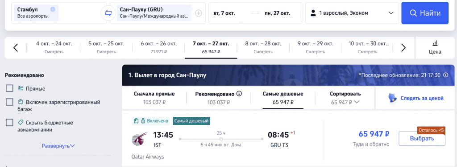Open the Цена price chart
Viewport: 457px width, 167px height.
tap(435, 48)
